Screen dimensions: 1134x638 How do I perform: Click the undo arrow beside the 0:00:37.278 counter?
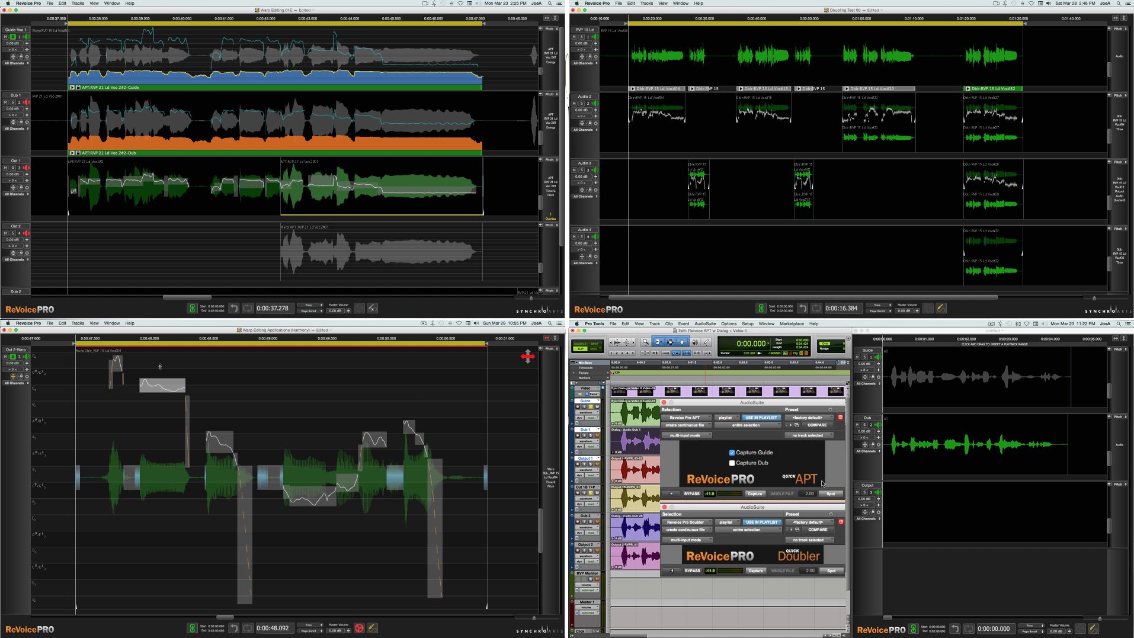tap(233, 308)
